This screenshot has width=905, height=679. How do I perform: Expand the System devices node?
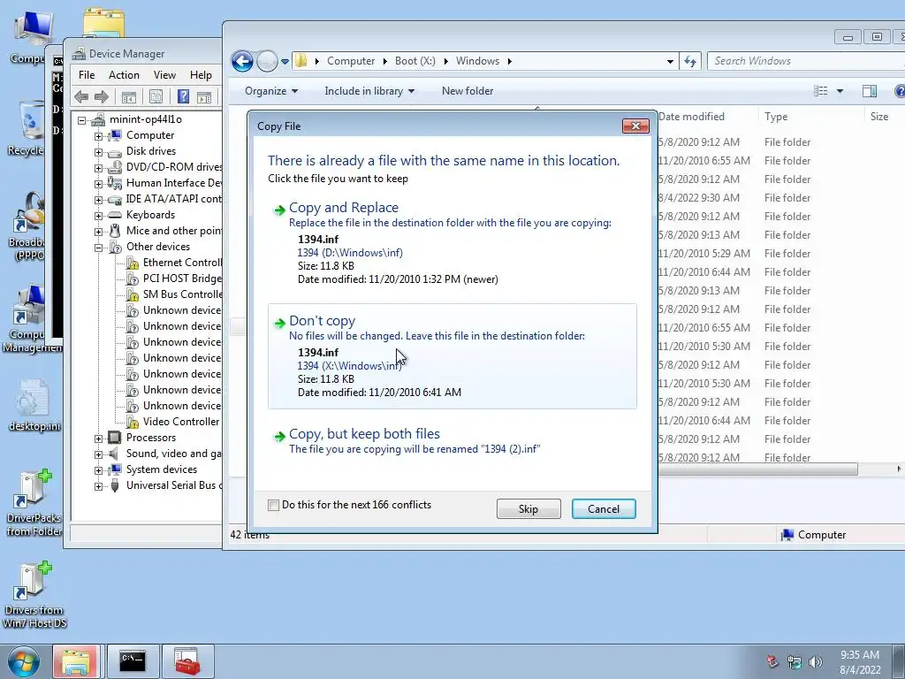pos(99,470)
